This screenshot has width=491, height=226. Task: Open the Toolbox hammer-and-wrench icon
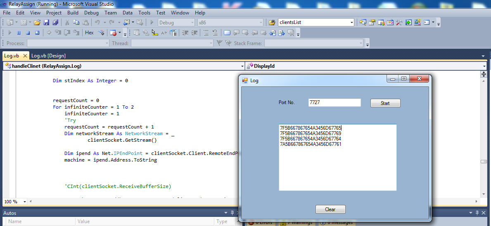tap(399, 22)
